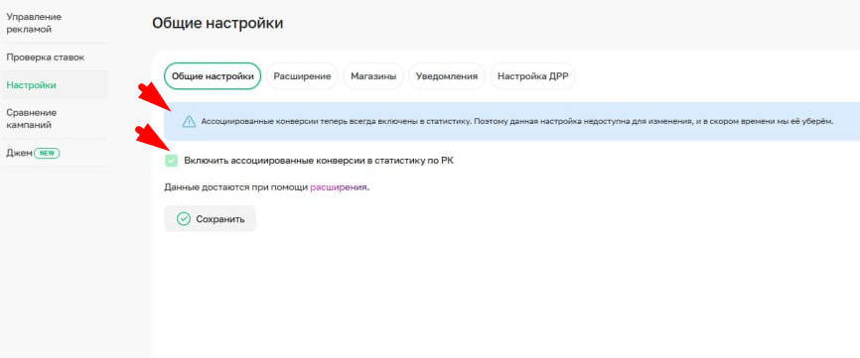Click the Сохранить button
This screenshot has width=860, height=358.
(211, 219)
